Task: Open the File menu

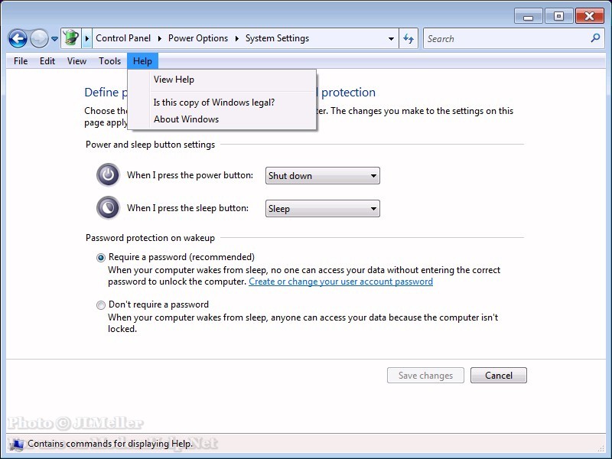Action: pyautogui.click(x=21, y=61)
